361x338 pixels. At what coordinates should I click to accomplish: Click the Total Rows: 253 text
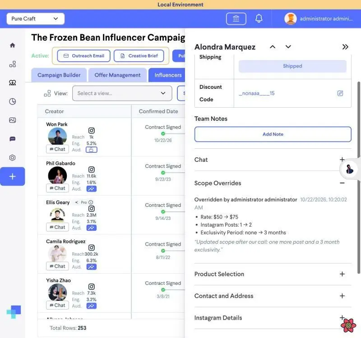(x=68, y=328)
